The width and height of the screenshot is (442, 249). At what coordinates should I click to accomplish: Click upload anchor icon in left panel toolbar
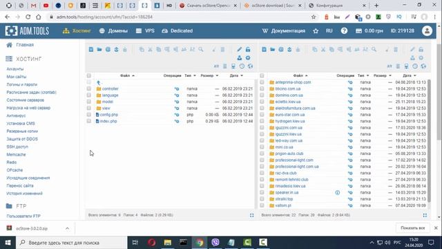coord(117,49)
